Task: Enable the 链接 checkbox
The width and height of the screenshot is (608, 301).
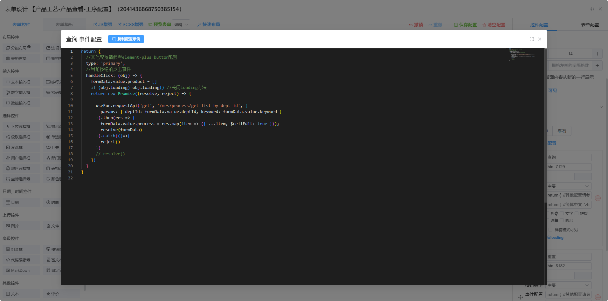Action: point(577,214)
